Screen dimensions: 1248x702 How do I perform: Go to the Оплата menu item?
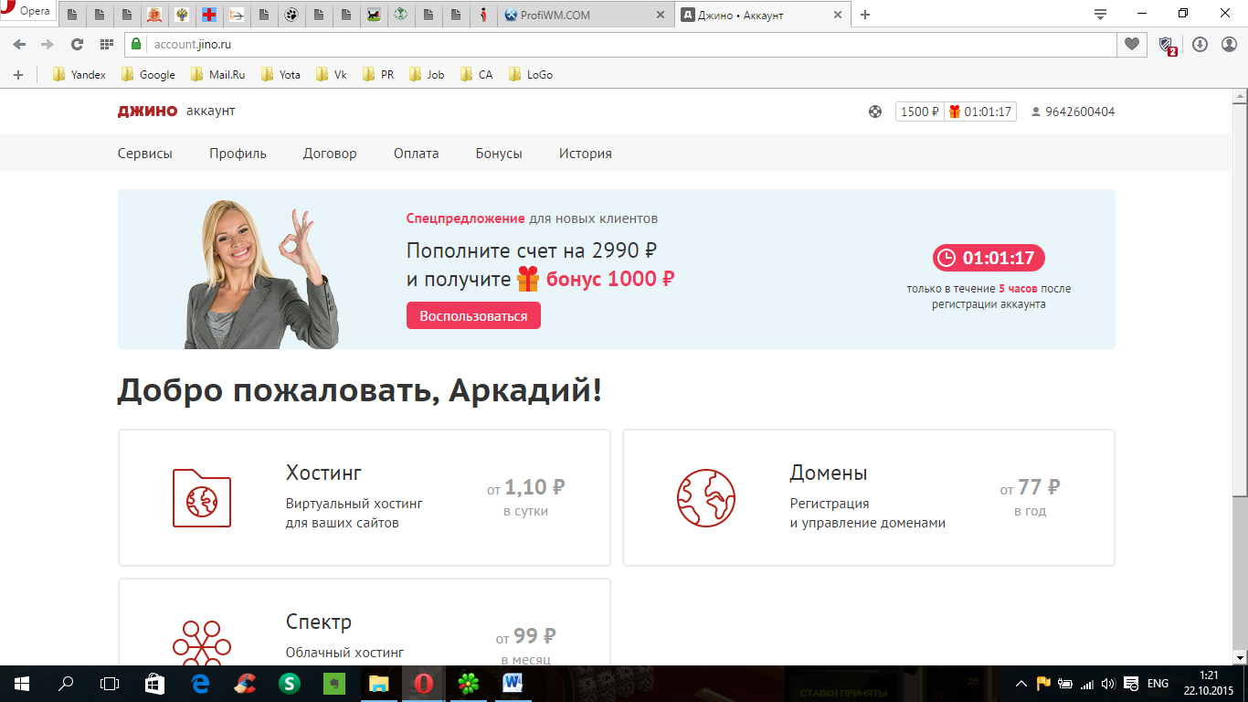pyautogui.click(x=417, y=154)
